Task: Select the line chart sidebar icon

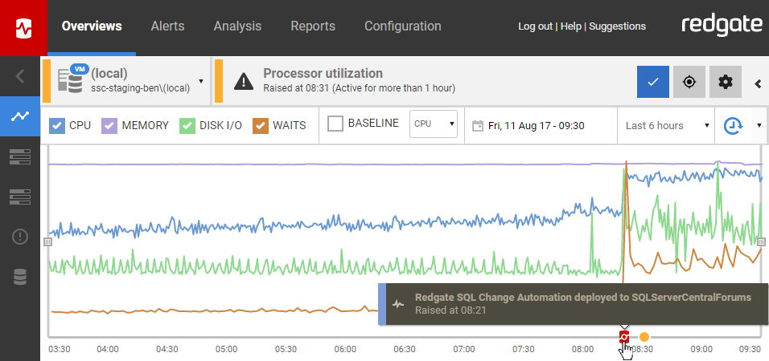Action: click(x=20, y=116)
